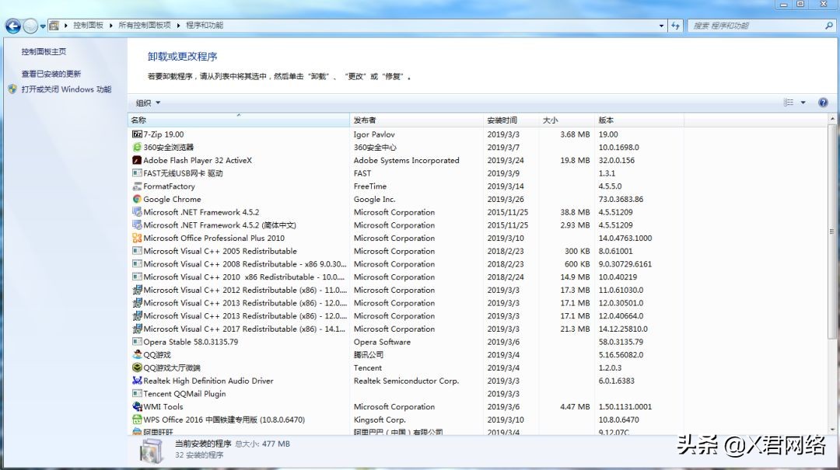This screenshot has width=840, height=470.
Task: Select the WPS Office 2016 program icon
Action: point(137,420)
